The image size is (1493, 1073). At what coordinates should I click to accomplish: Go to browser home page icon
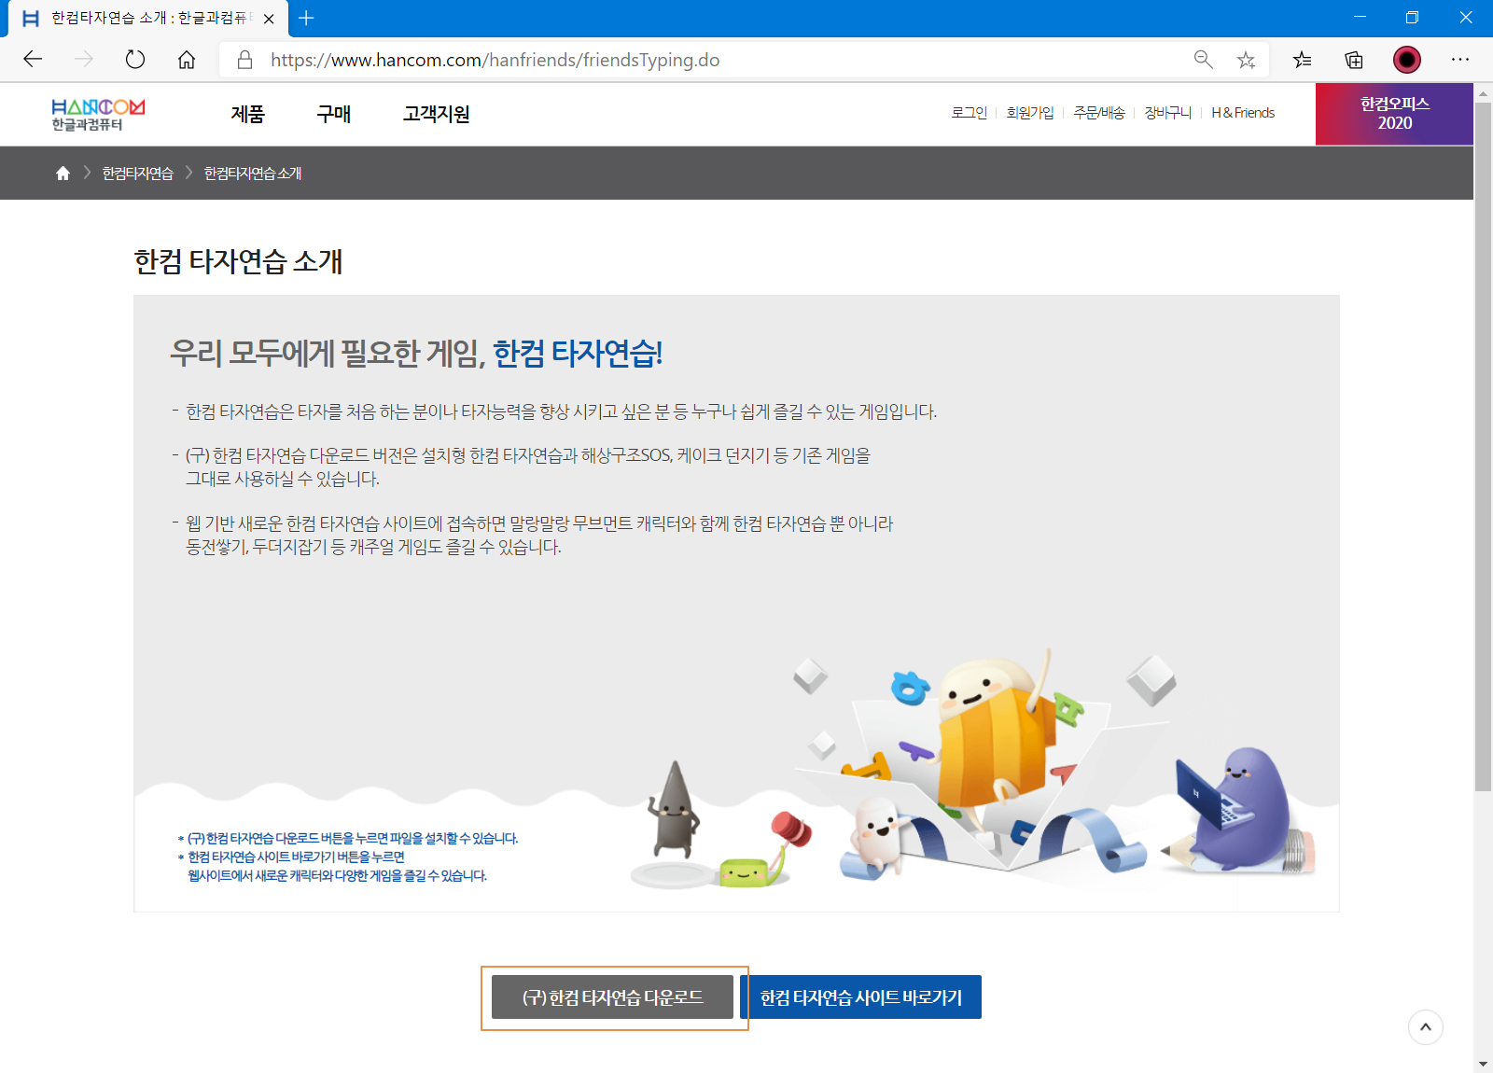click(x=187, y=60)
